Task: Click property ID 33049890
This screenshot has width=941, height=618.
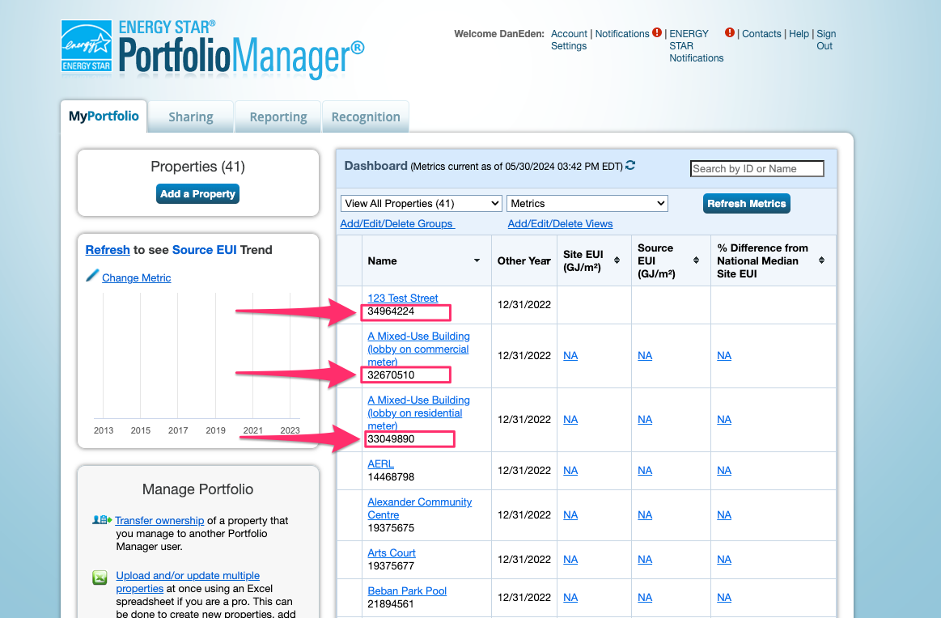Action: coord(391,438)
